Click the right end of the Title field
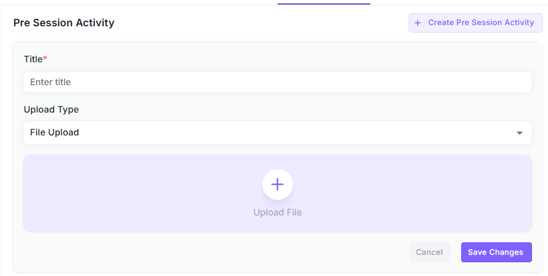The height and width of the screenshot is (276, 548). coord(514,82)
